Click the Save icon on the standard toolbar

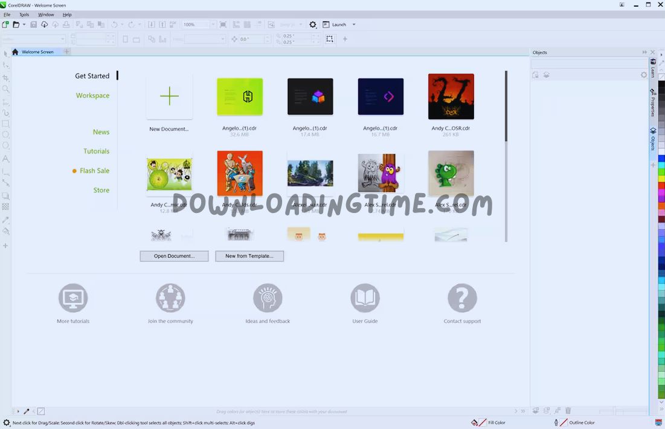click(x=33, y=24)
